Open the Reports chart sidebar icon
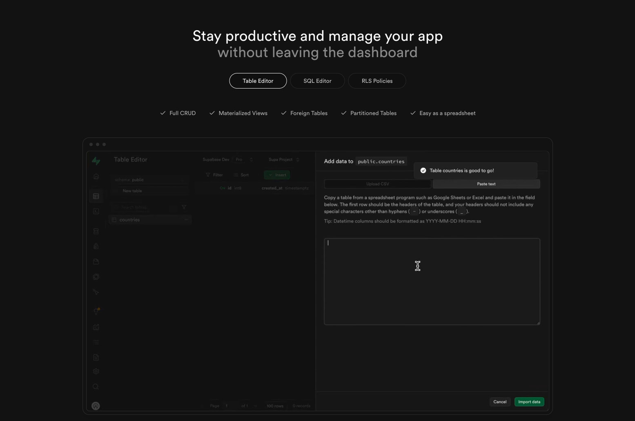This screenshot has width=635, height=421. pos(96,327)
